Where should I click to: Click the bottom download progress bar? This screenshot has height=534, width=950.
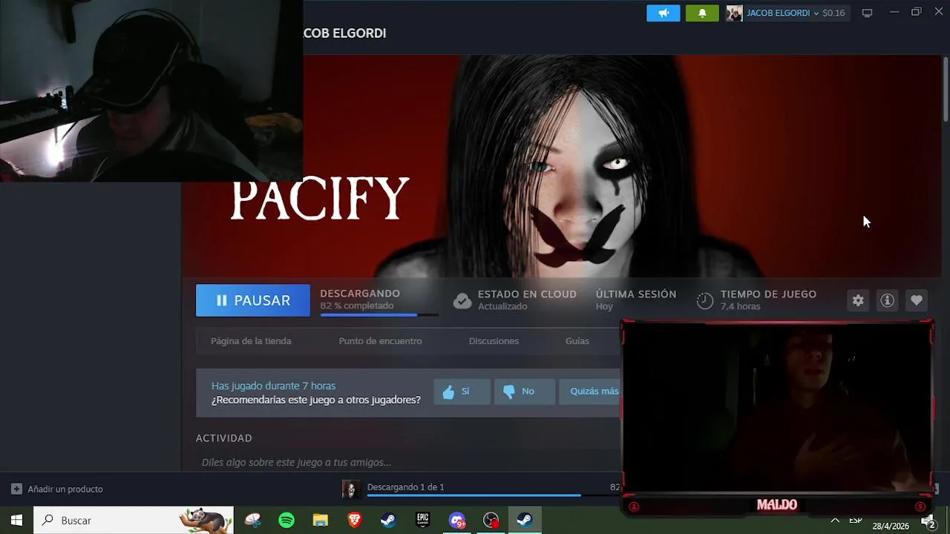tap(494, 495)
